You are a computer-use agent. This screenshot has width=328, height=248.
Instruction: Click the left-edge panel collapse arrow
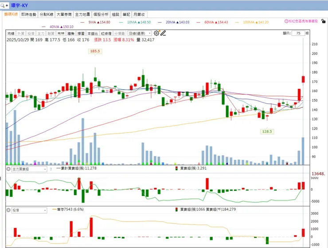click(0, 178)
